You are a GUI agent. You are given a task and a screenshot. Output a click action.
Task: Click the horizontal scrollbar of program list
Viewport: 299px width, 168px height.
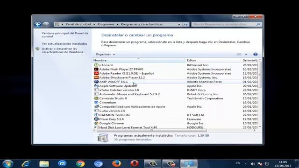[151, 130]
